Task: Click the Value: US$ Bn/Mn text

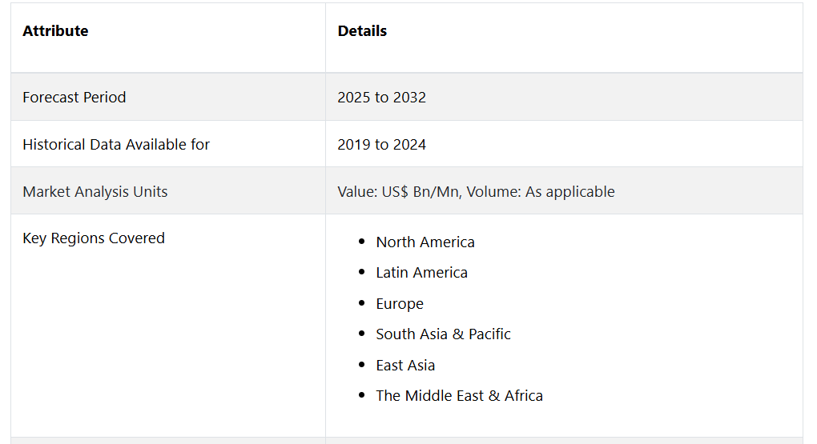Action: pyautogui.click(x=399, y=191)
